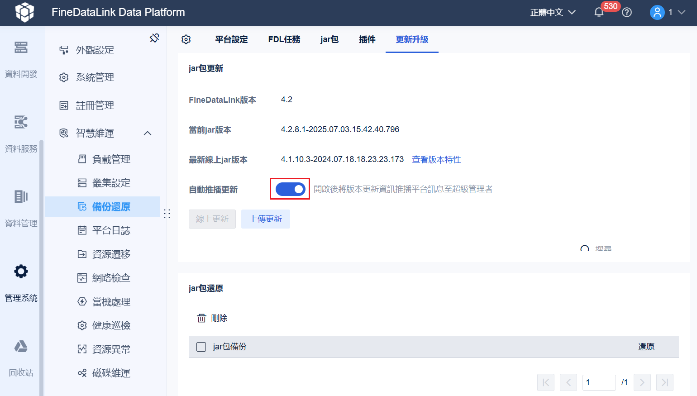697x396 pixels.
Task: Click the user avatar icon
Action: click(x=657, y=12)
